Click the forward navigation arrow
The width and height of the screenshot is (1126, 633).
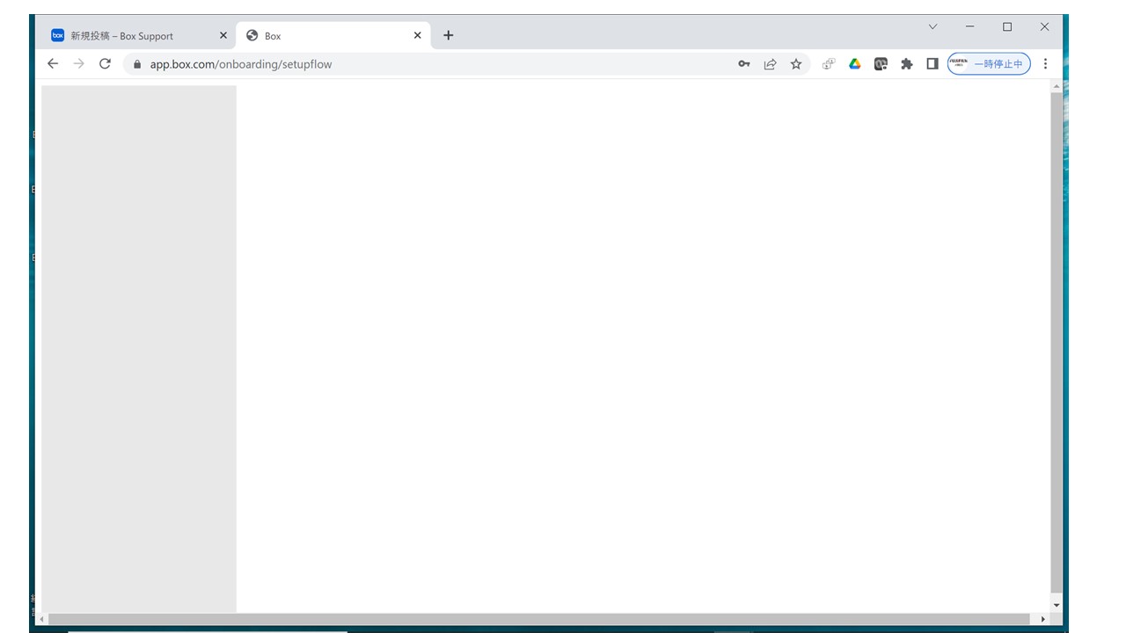point(79,63)
